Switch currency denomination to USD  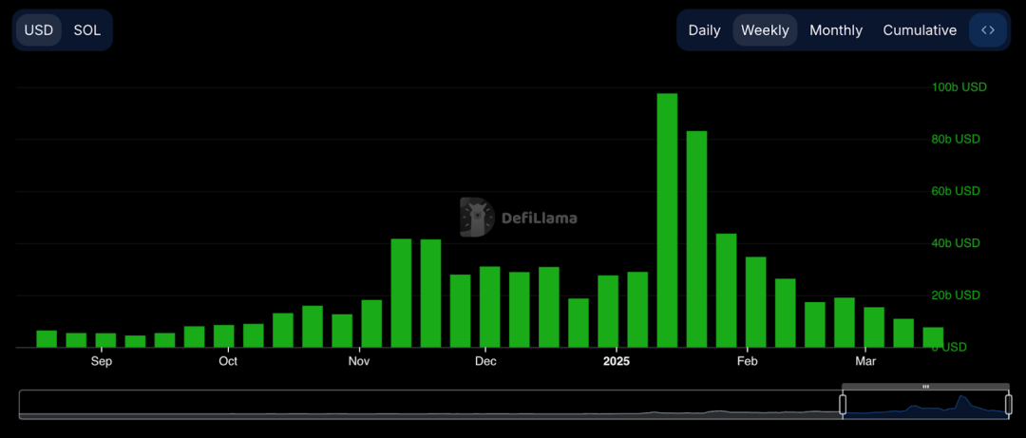39,29
